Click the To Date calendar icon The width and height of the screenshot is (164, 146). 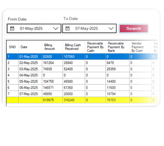pyautogui.click(x=67, y=29)
